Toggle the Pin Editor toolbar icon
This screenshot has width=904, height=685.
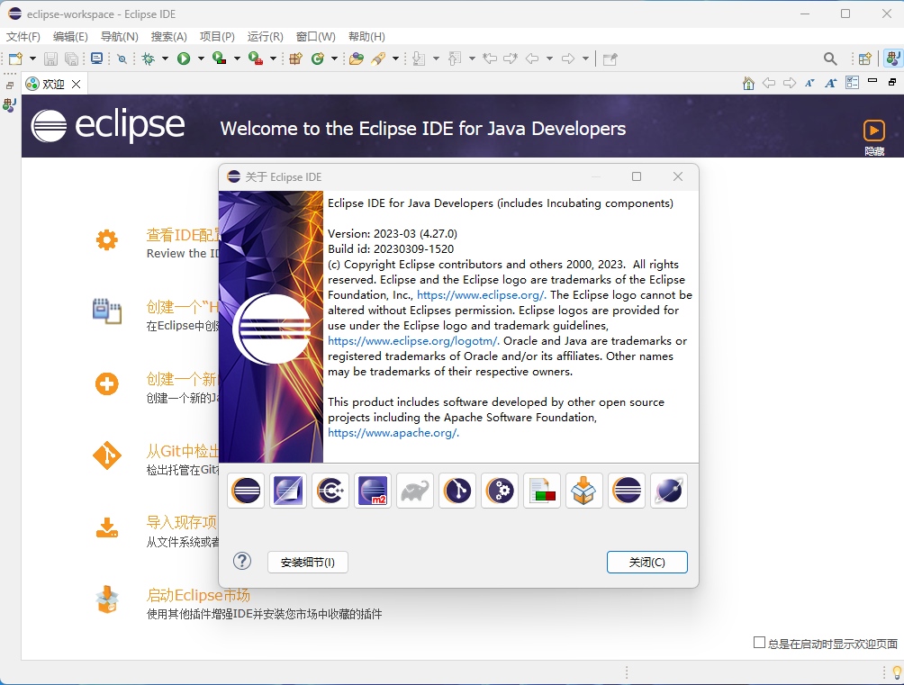pos(610,59)
